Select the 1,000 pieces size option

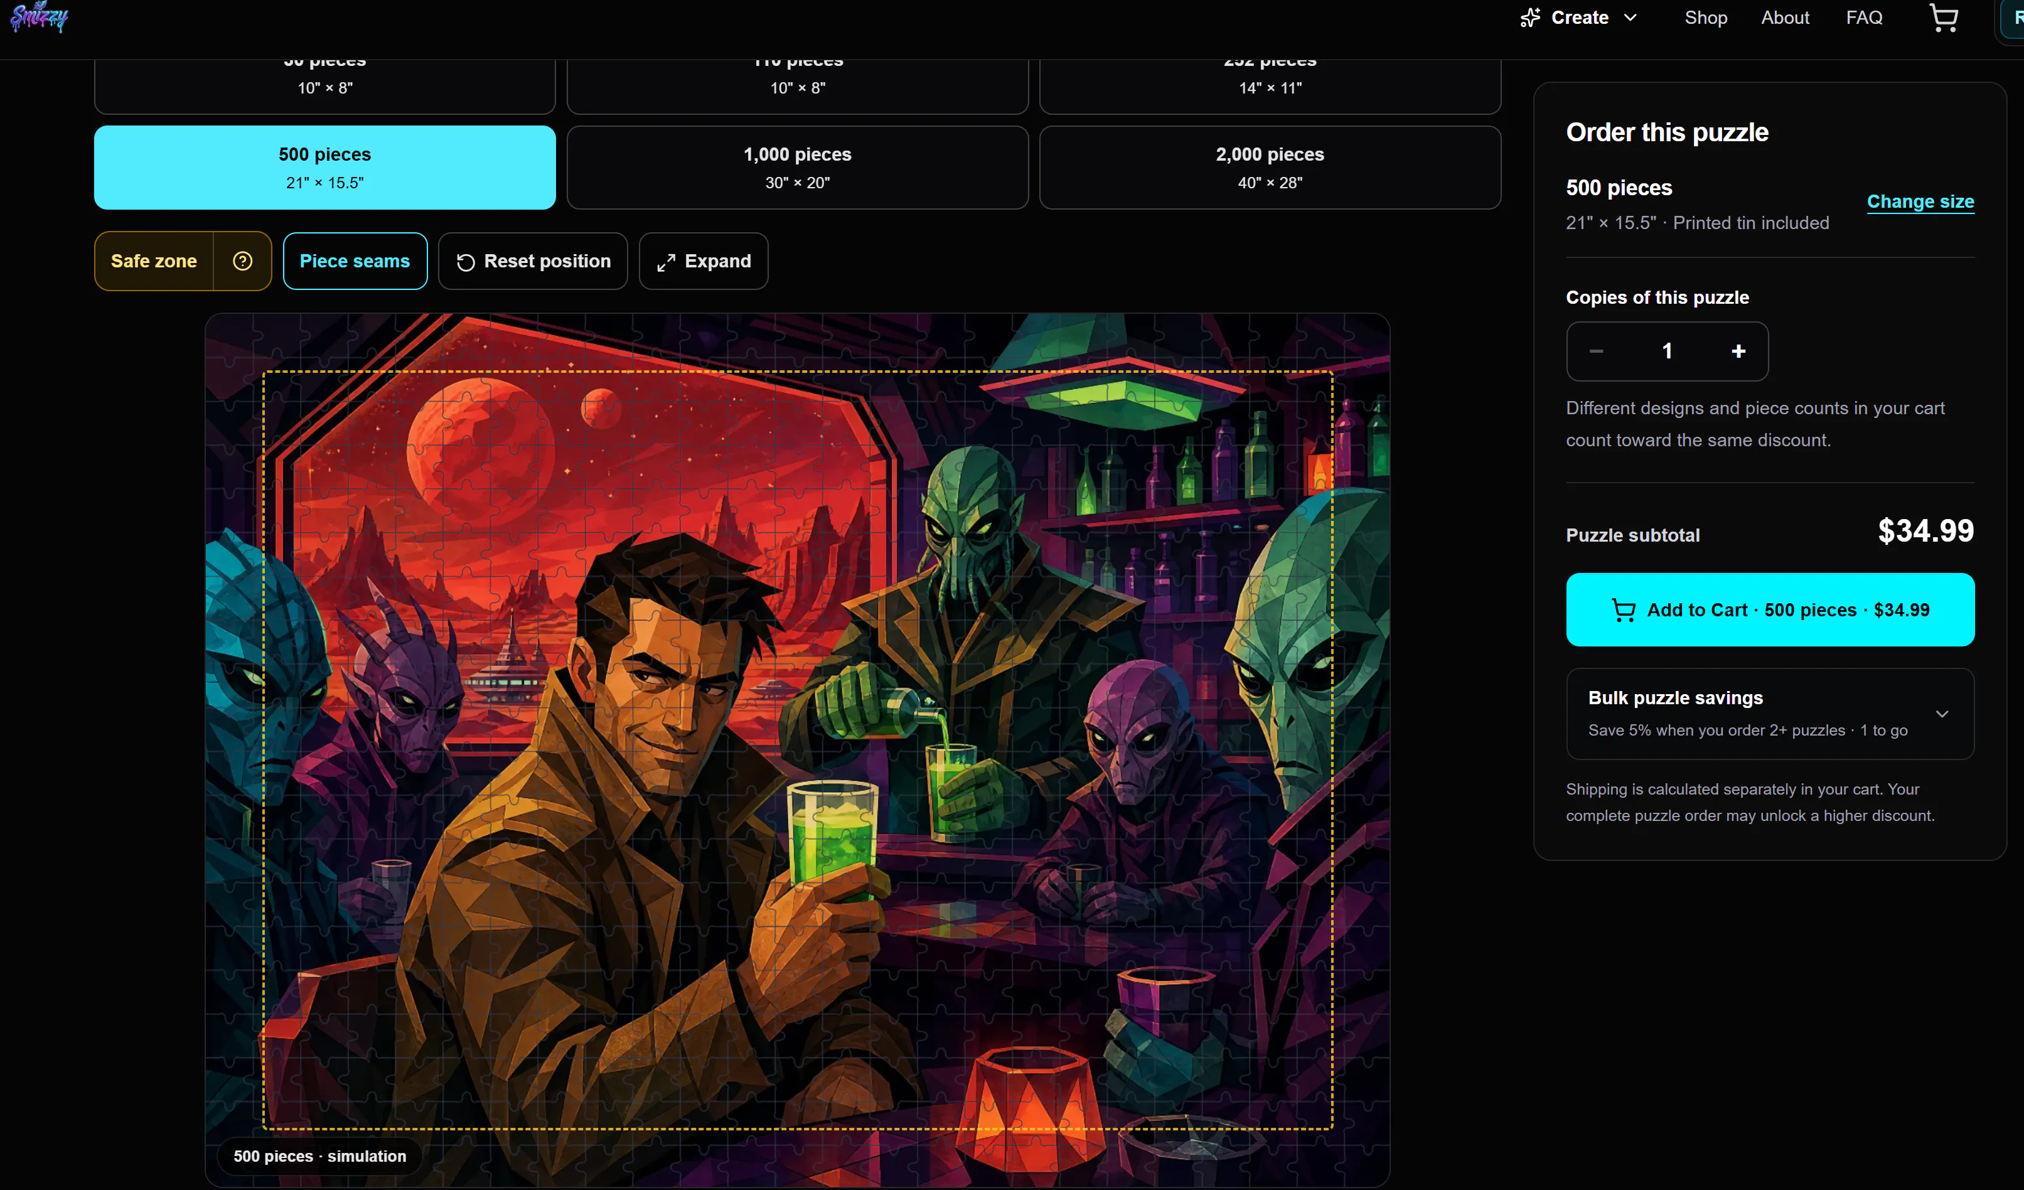pyautogui.click(x=798, y=167)
